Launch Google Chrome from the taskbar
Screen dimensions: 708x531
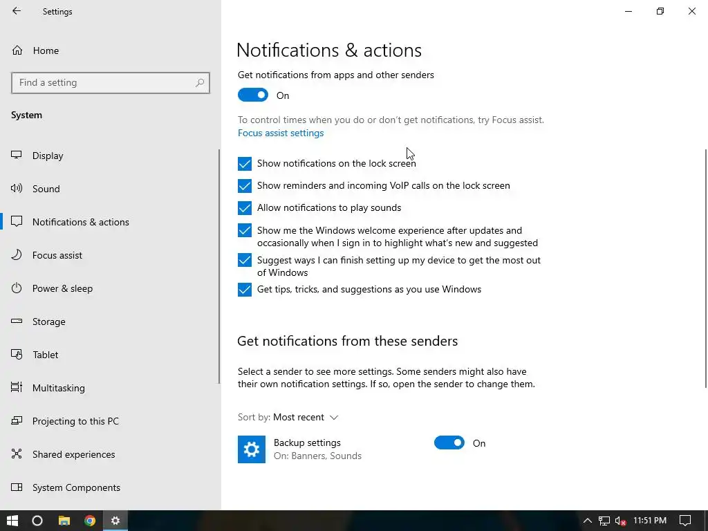90,521
